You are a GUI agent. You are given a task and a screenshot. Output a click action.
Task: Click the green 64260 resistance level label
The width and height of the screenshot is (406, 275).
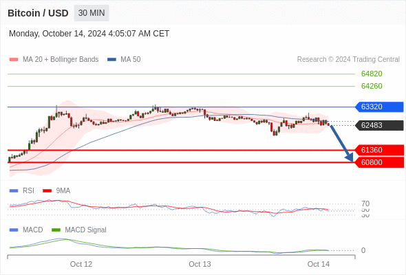coord(372,86)
